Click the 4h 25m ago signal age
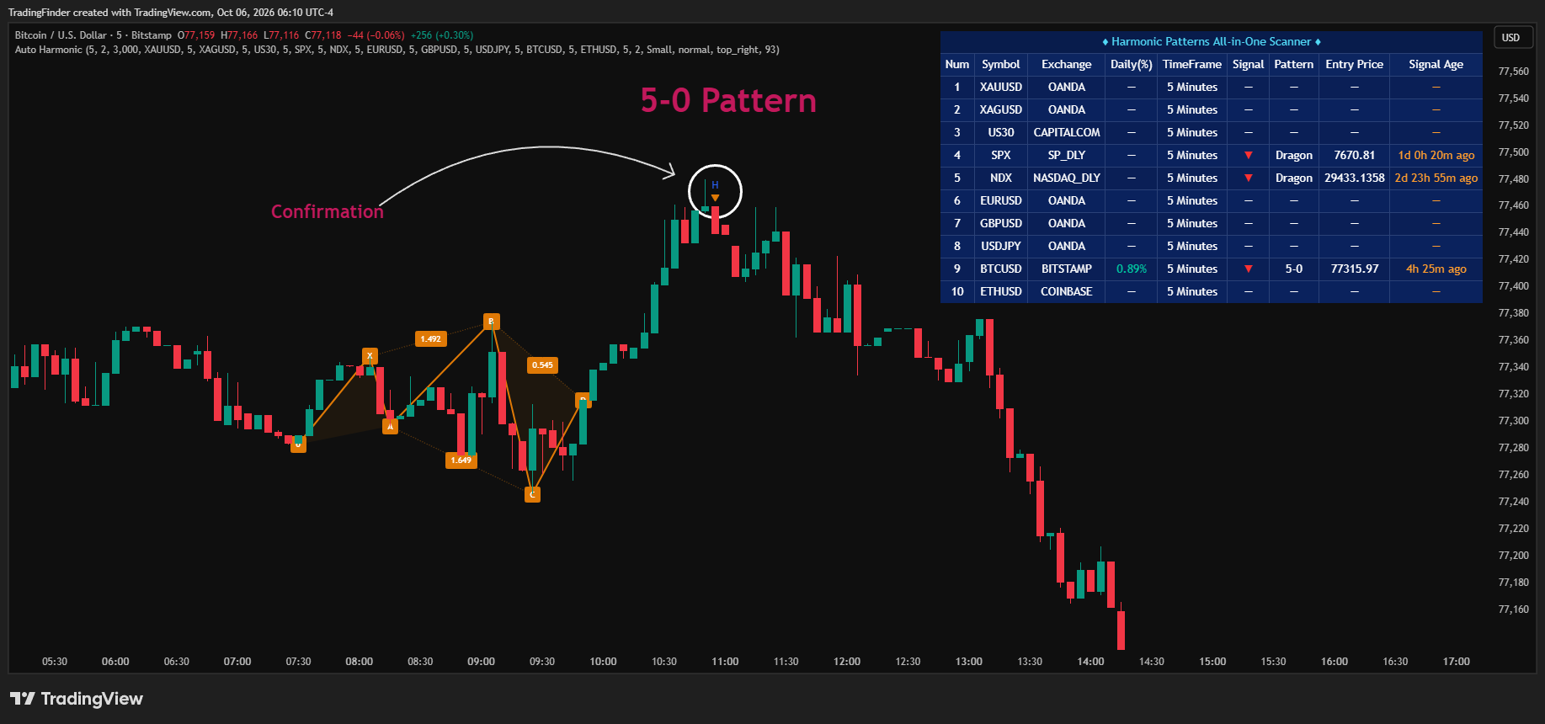Image resolution: width=1545 pixels, height=724 pixels. [1436, 269]
